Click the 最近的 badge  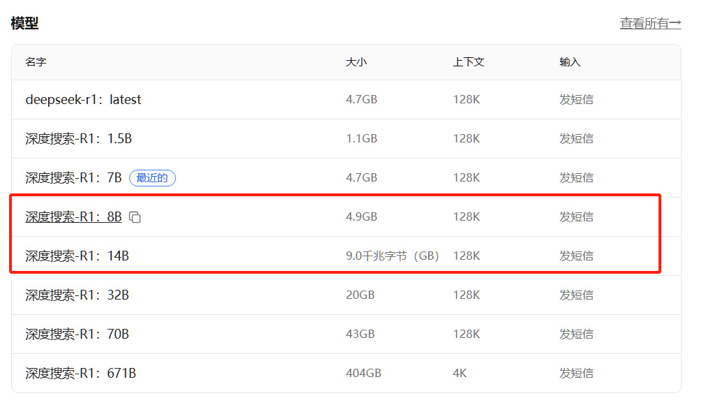click(152, 178)
